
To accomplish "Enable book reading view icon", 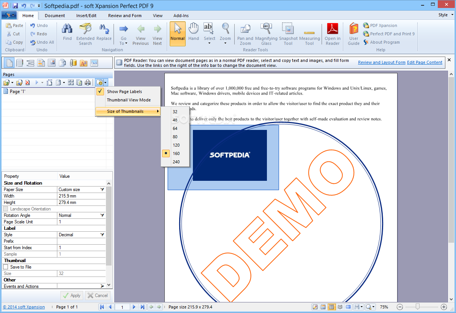I will [x=340, y=307].
